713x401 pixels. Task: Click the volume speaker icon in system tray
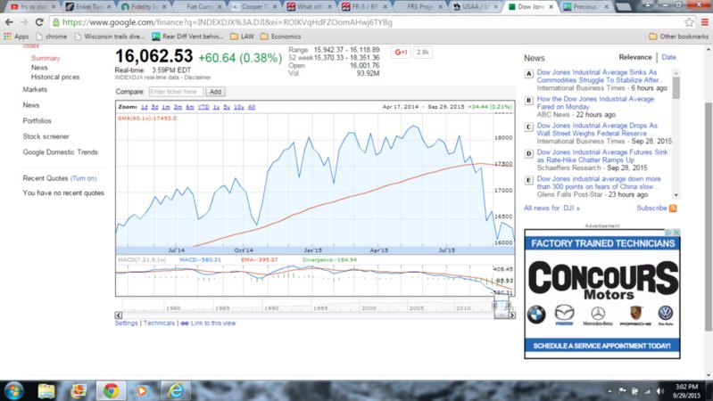(659, 391)
